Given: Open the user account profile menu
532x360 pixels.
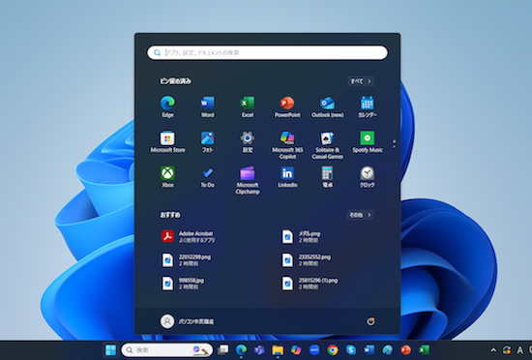Looking at the screenshot, I should click(x=187, y=321).
